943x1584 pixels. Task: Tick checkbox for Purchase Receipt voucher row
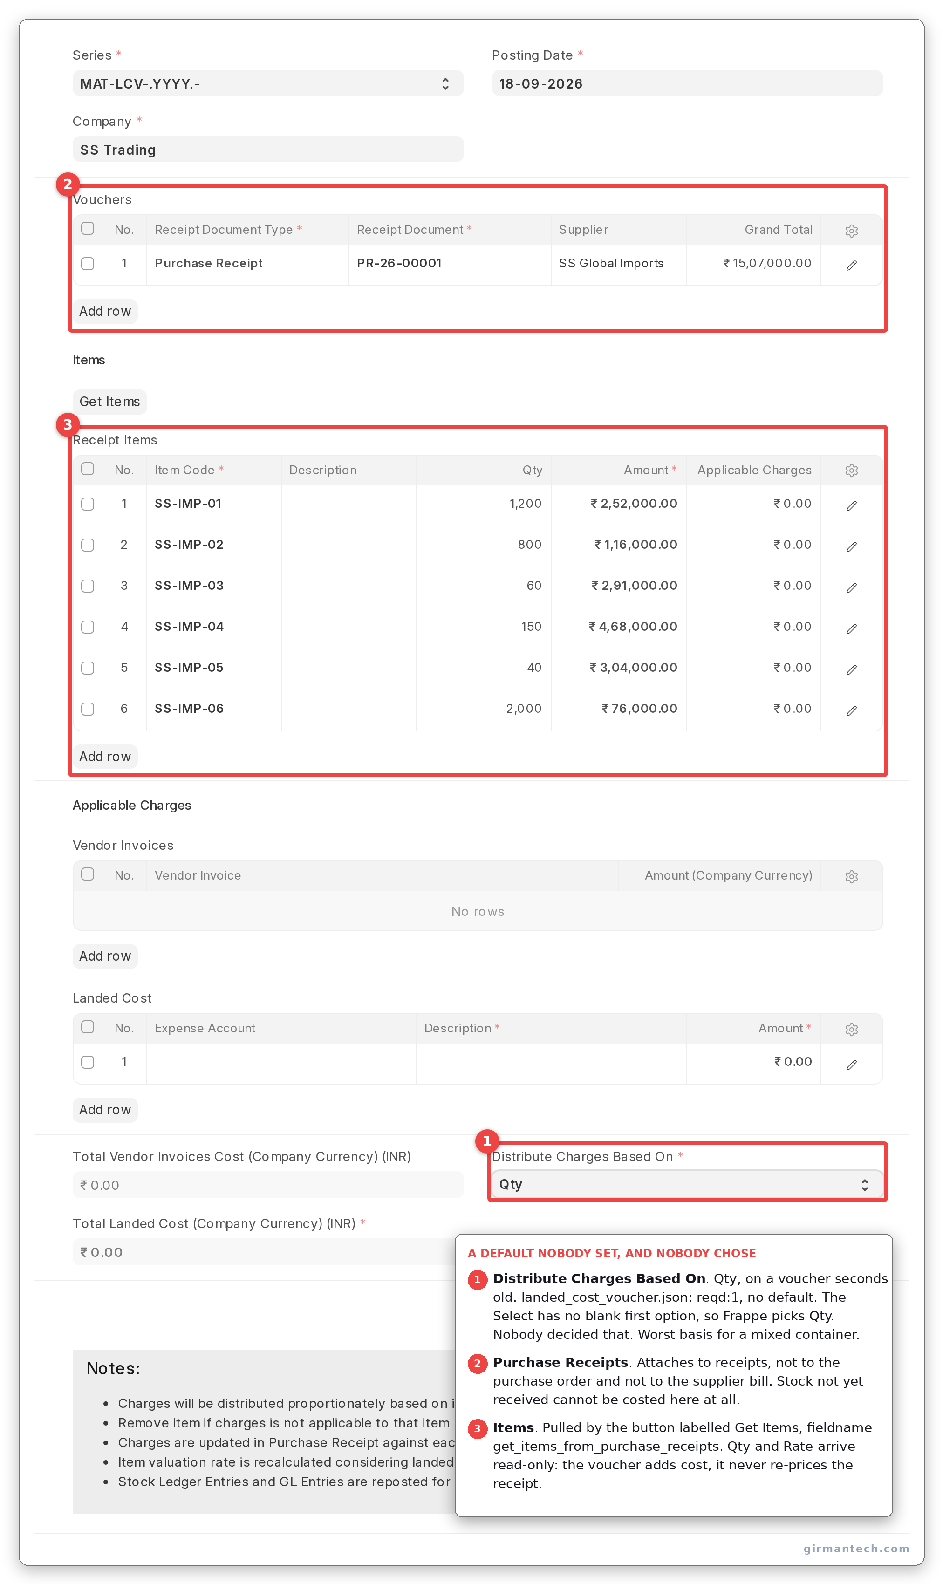88,263
